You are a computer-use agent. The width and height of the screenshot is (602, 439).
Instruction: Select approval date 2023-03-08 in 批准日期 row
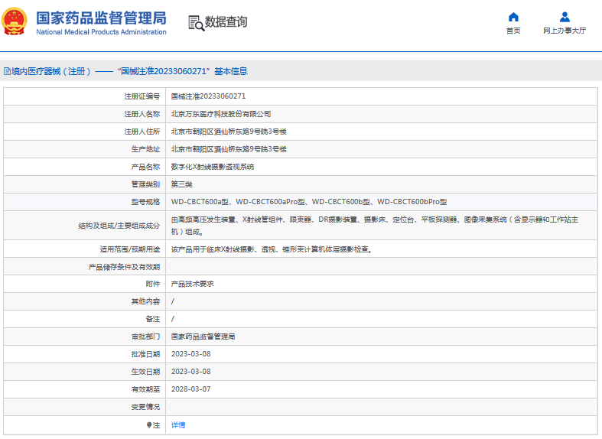190,354
